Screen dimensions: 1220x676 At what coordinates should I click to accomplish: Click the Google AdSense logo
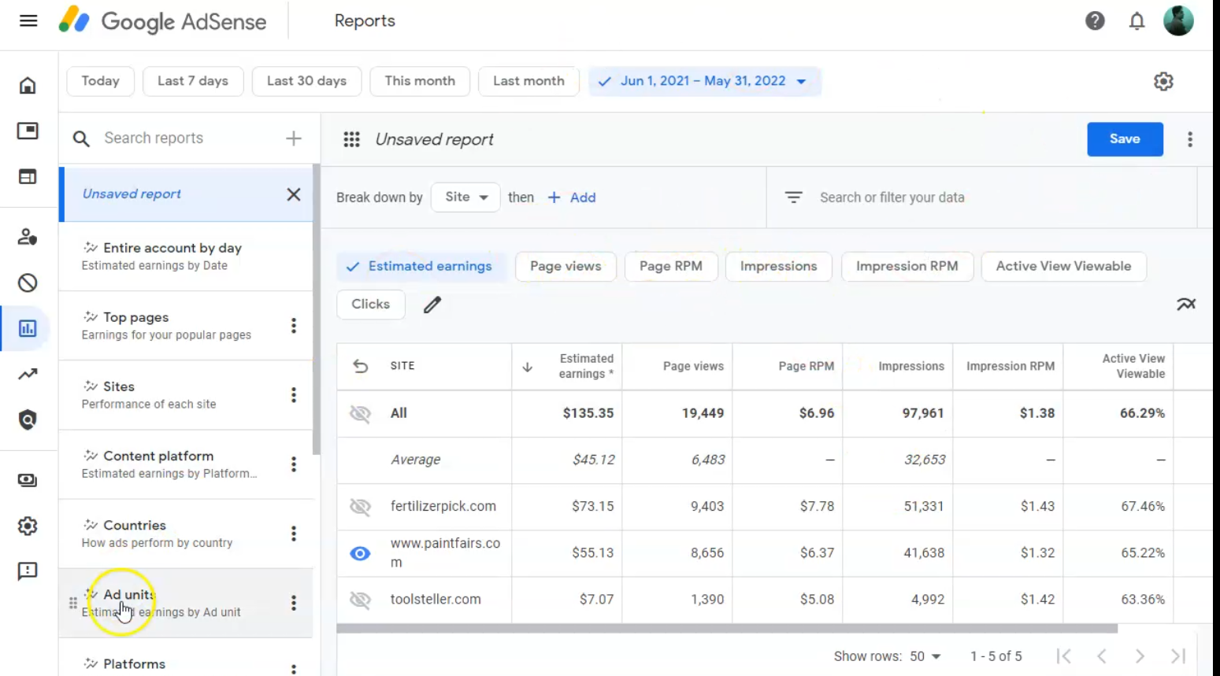tap(163, 21)
